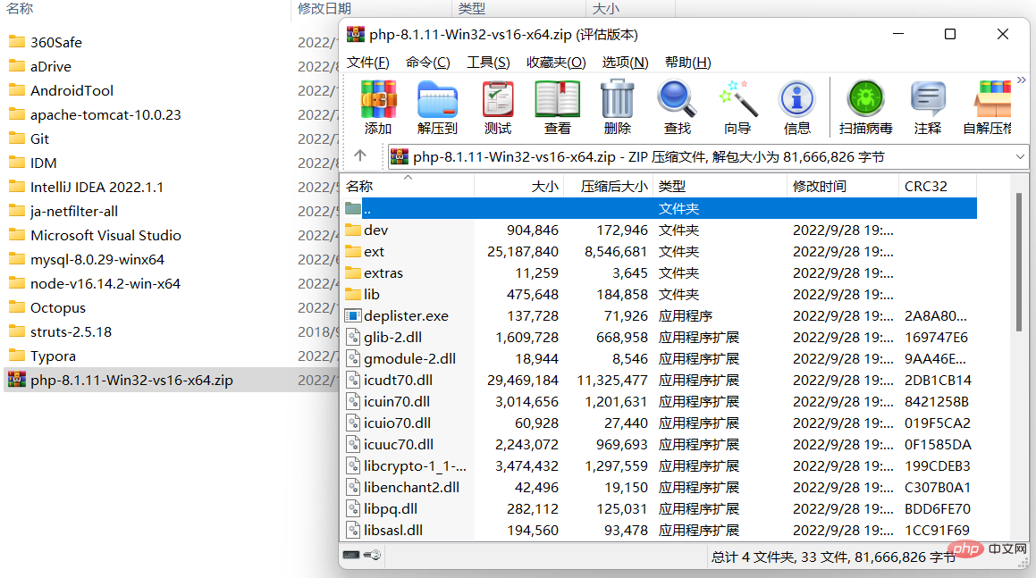
Task: Select the libpq.dll file
Action: point(391,508)
